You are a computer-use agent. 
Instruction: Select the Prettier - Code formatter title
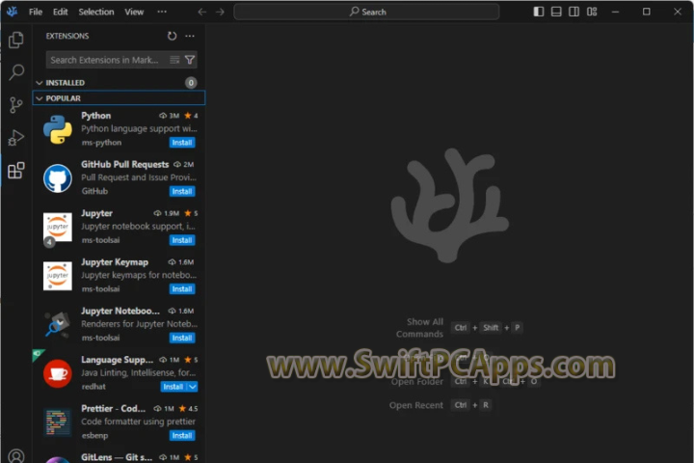[114, 409]
